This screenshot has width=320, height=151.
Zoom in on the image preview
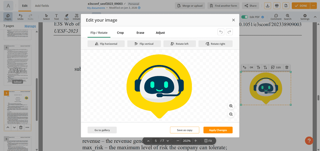coord(231,106)
